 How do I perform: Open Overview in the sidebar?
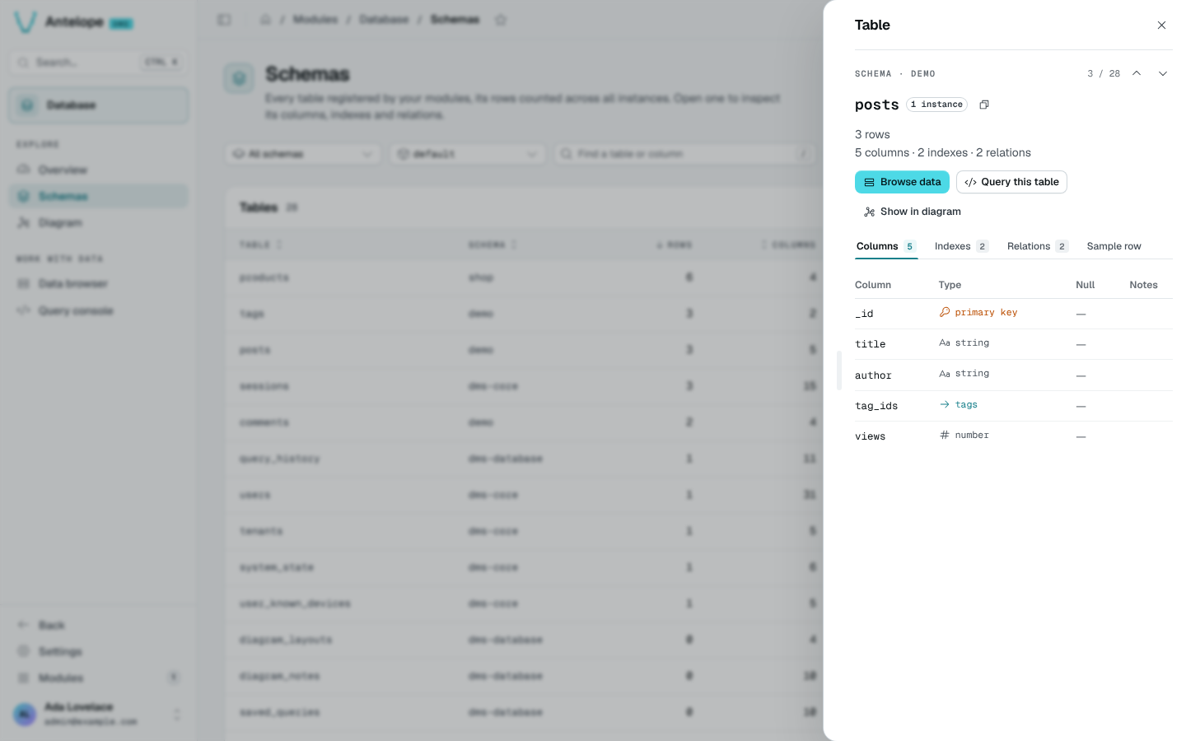click(98, 170)
